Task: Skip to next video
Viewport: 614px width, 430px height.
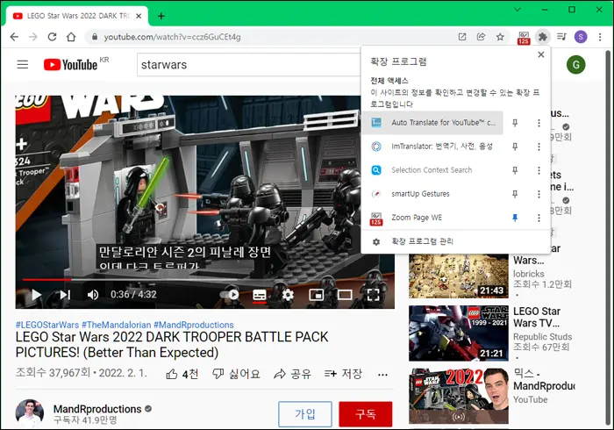Action: 65,295
